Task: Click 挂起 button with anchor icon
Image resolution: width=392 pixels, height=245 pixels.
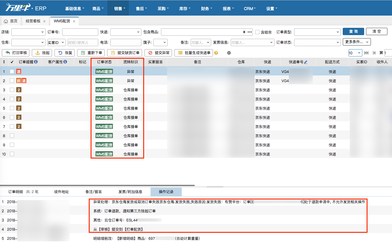Action: coord(43,53)
